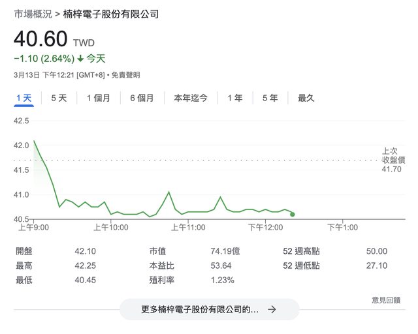
Task: Switch to the 5 天 chart tab
Action: coord(59,99)
